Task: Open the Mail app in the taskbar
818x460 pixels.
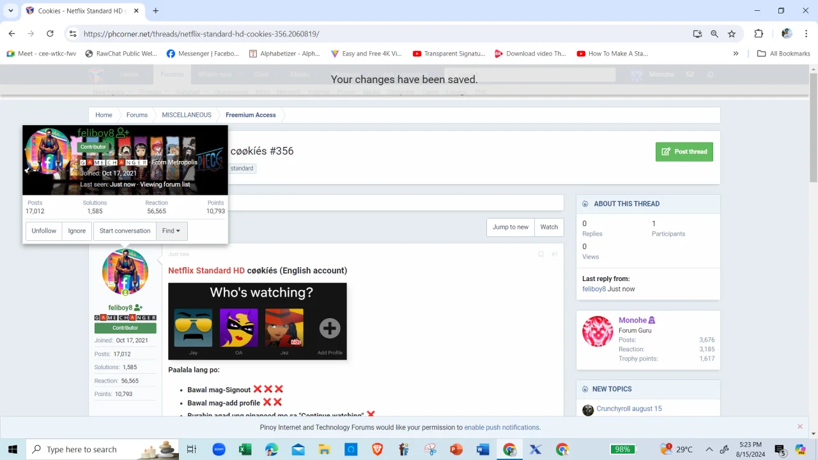Action: tap(298, 450)
